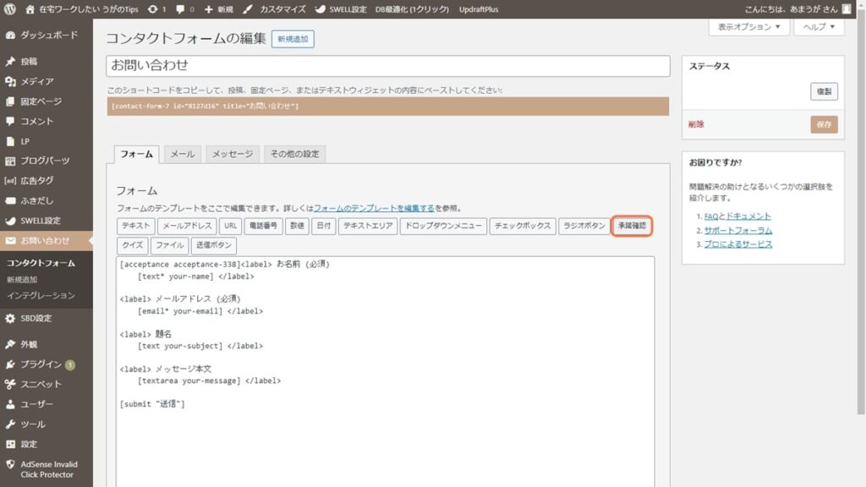The height and width of the screenshot is (487, 866).
Task: Open the メディア sidebar menu
Action: (36, 81)
